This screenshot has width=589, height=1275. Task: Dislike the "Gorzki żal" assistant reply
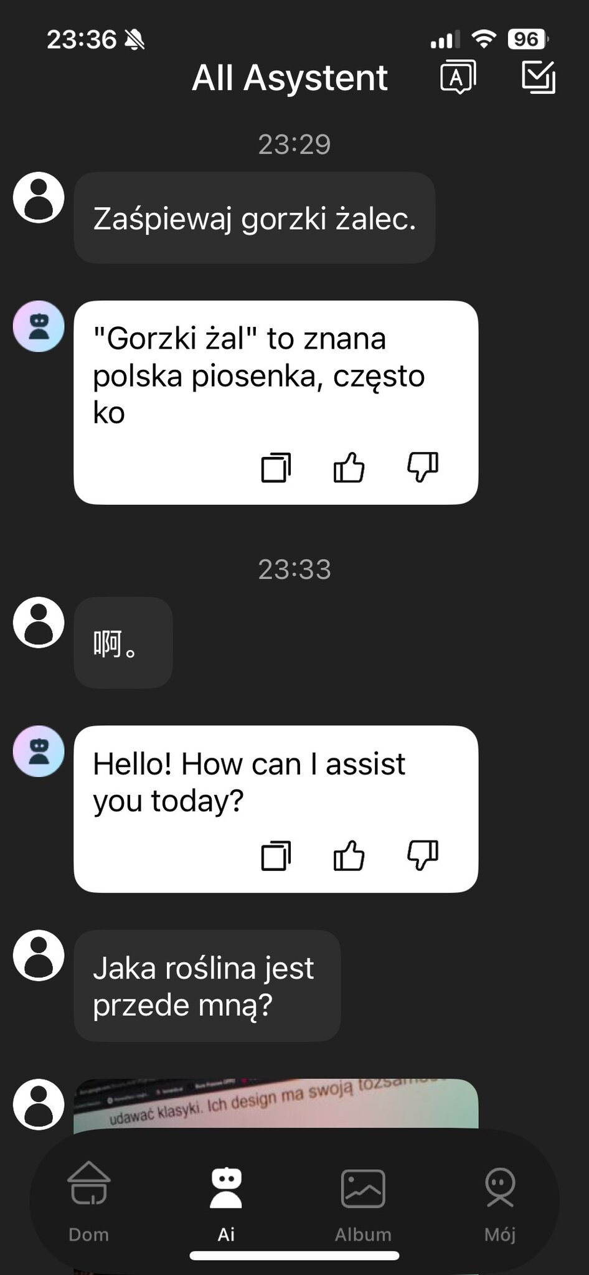point(423,468)
